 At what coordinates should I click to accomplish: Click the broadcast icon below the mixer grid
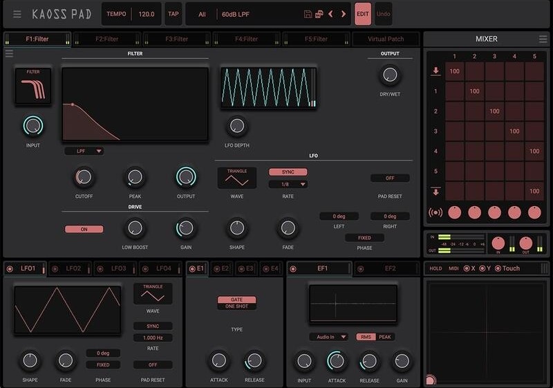click(x=435, y=212)
